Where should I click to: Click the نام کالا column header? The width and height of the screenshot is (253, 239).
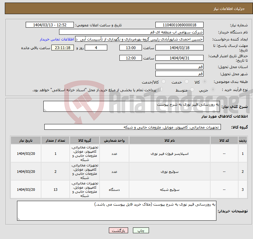click(170, 140)
